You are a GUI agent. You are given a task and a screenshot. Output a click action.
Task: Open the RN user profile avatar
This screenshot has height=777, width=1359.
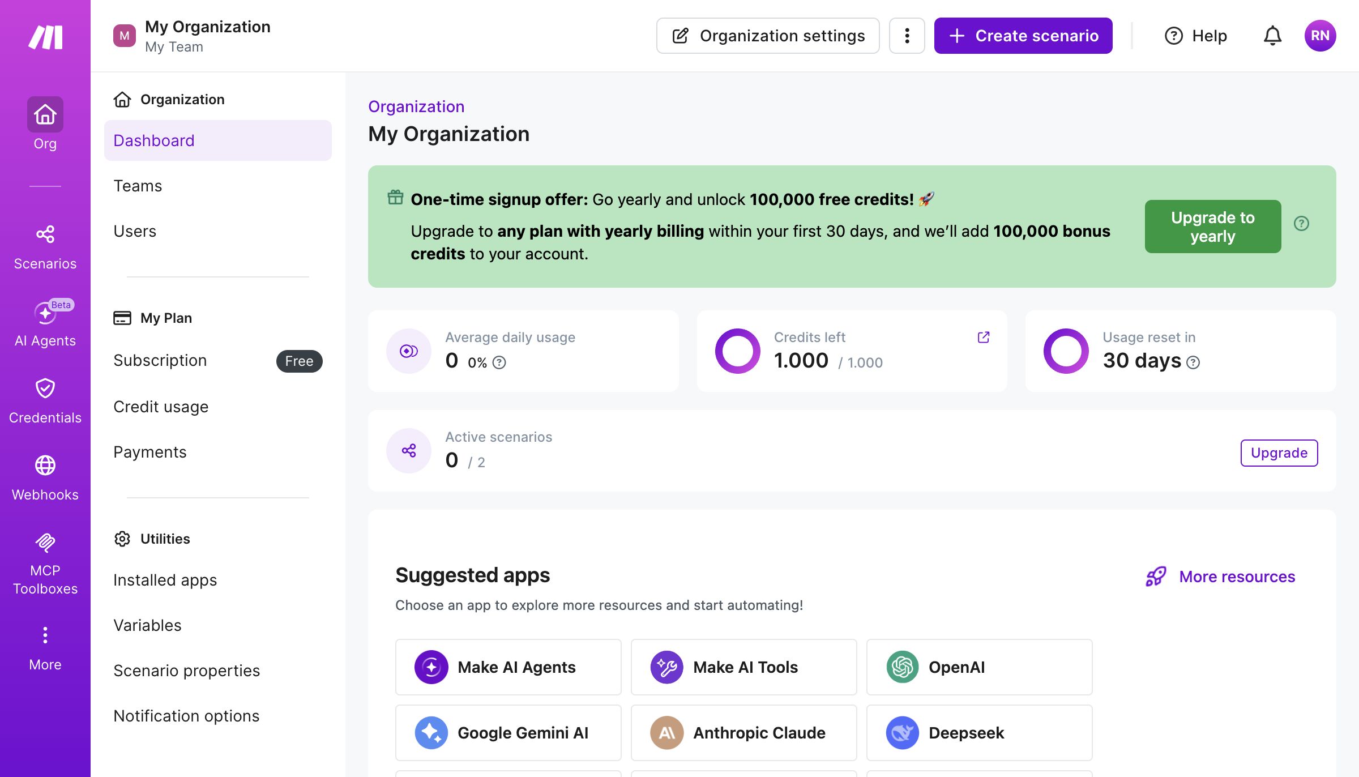1320,36
